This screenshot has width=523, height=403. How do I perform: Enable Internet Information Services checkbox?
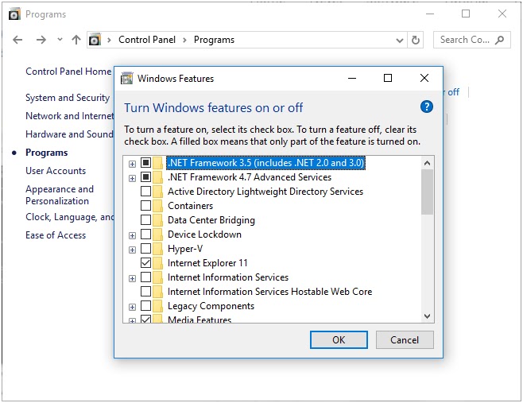pos(145,277)
